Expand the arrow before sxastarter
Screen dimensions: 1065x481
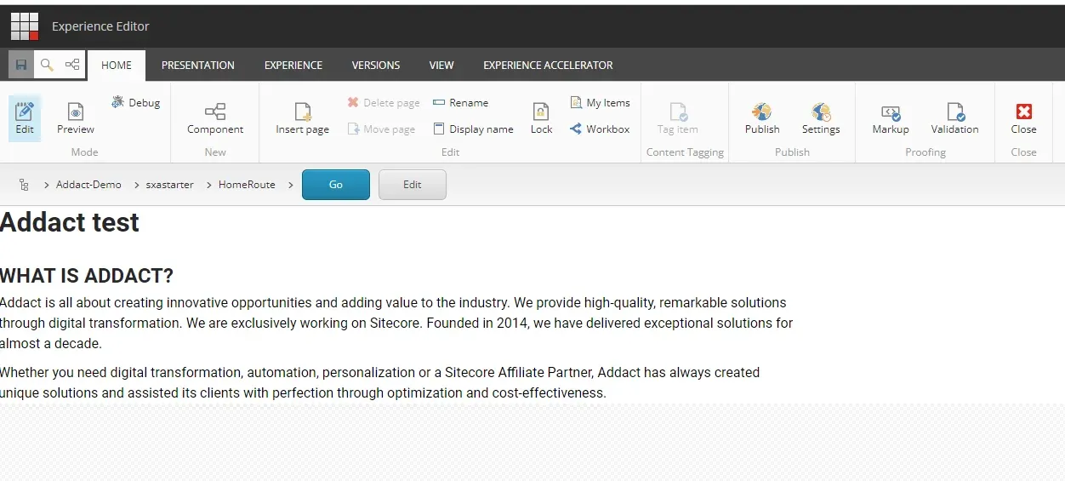(x=134, y=185)
